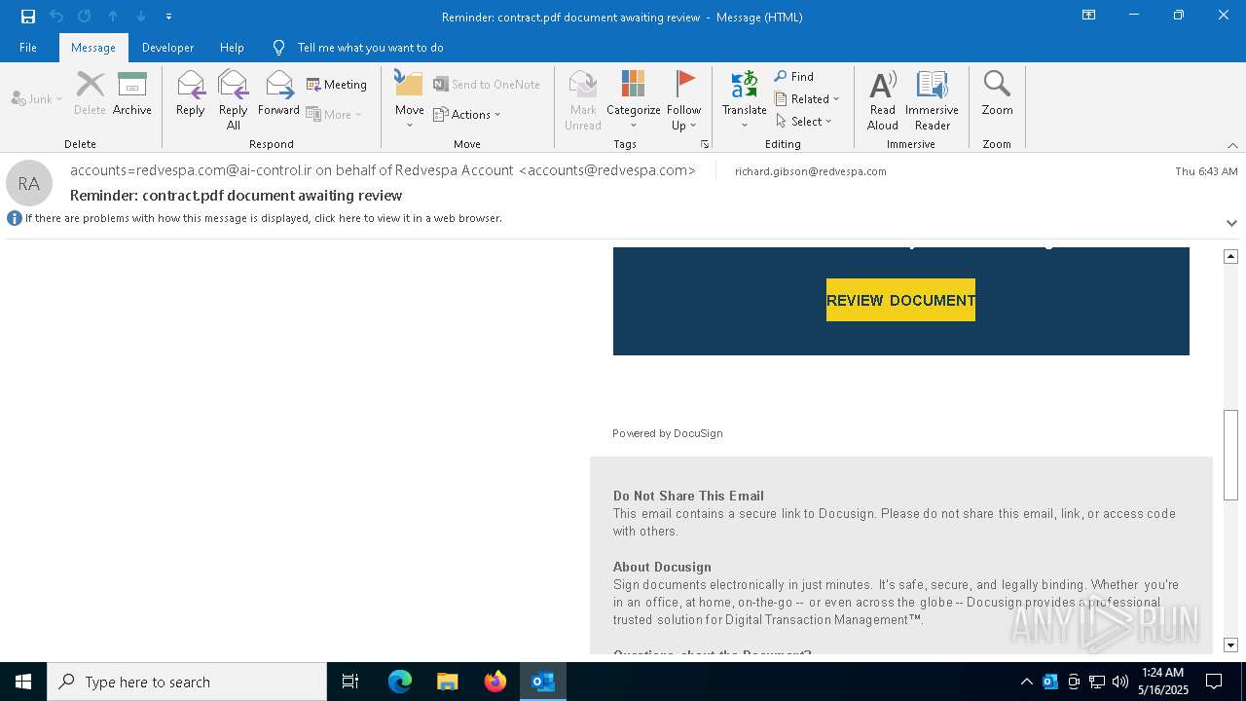The width and height of the screenshot is (1246, 701).
Task: Expand the More respond options
Action: 334,114
